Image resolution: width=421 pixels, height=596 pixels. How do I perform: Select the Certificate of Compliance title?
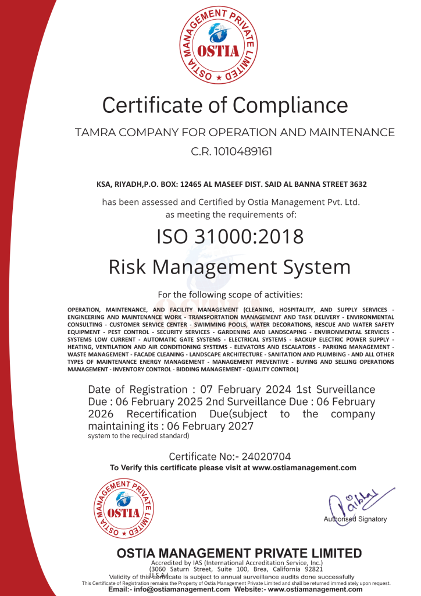225,105
